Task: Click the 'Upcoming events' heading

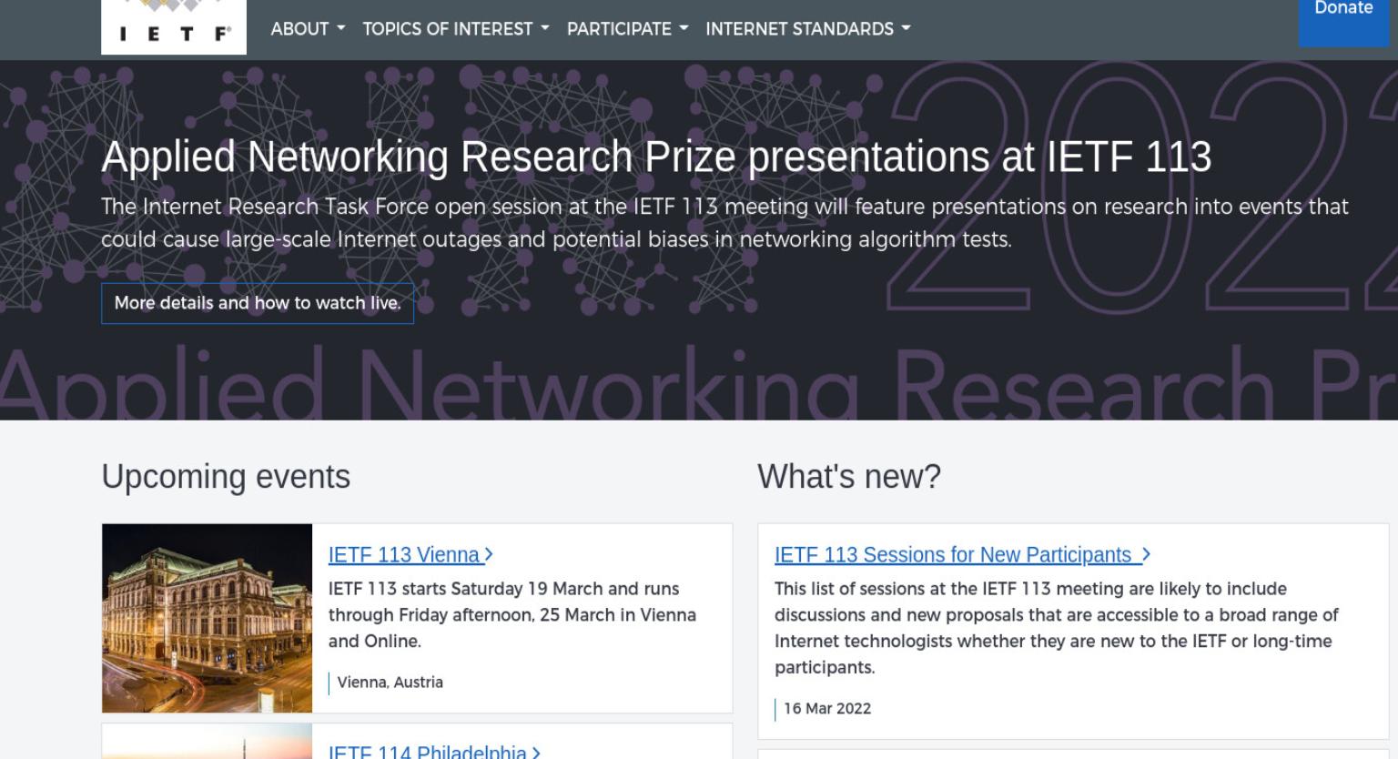Action: [226, 476]
